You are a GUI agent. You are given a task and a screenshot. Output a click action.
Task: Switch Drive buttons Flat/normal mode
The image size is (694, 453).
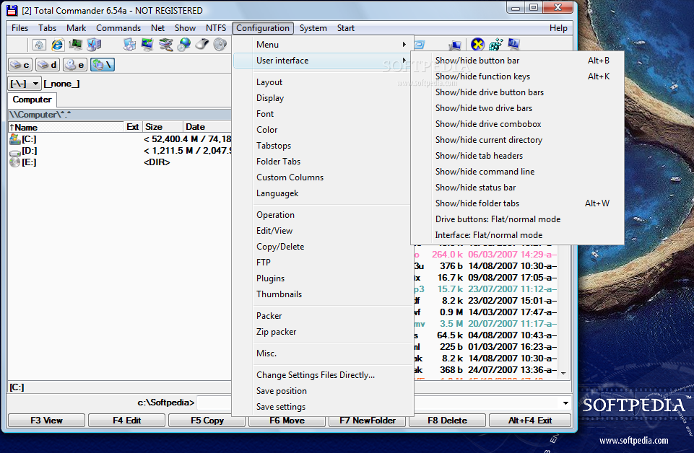coord(517,220)
